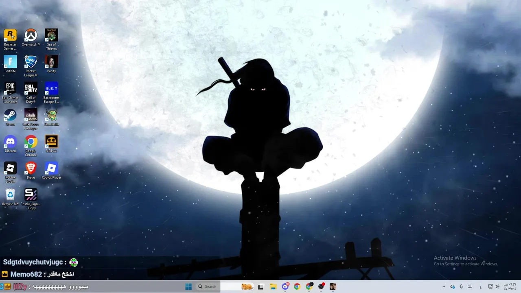The height and width of the screenshot is (293, 521).
Task: Select the Steam desktop icon
Action: click(x=10, y=117)
